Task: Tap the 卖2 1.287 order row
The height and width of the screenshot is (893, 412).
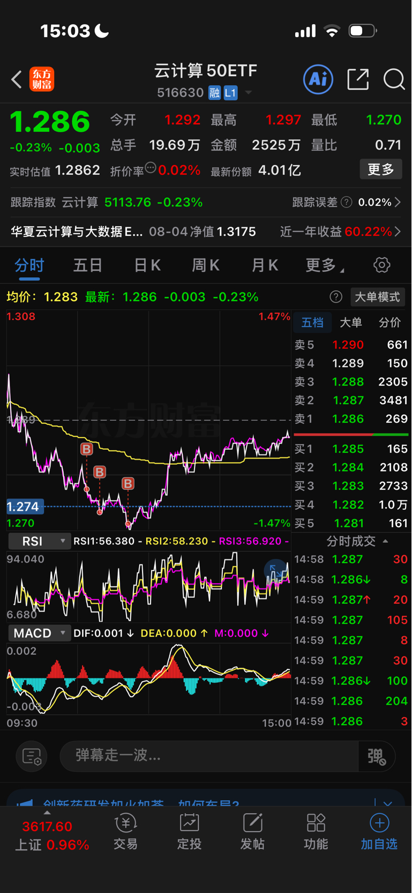Action: tap(351, 401)
